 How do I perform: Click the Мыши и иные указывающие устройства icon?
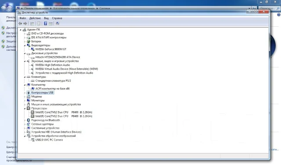(29, 105)
